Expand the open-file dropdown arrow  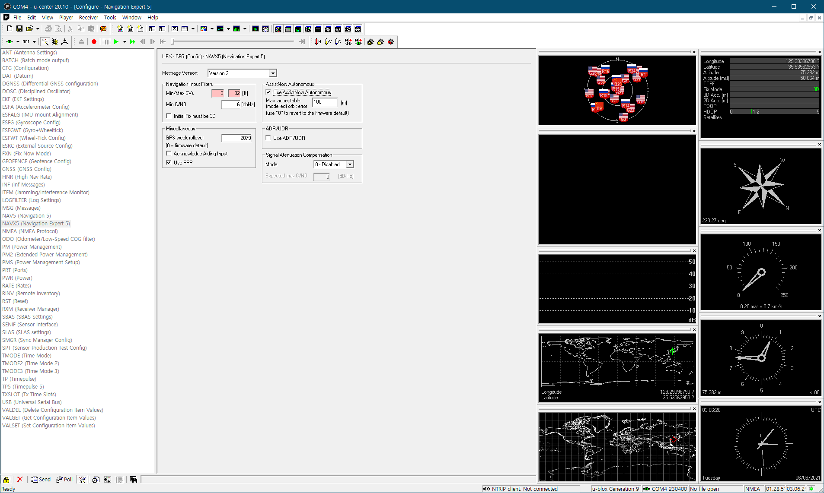pyautogui.click(x=38, y=29)
